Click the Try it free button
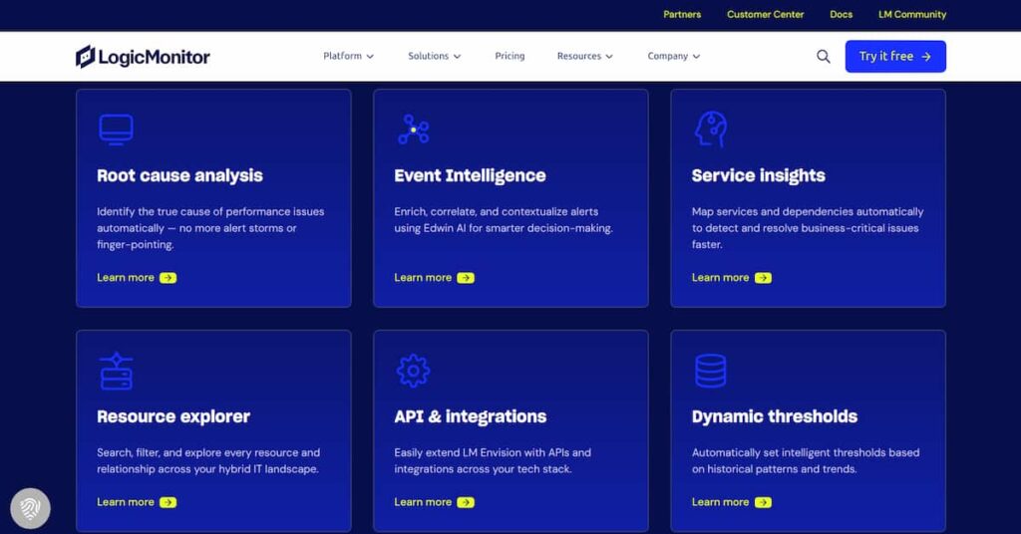The width and height of the screenshot is (1021, 534). tap(895, 57)
